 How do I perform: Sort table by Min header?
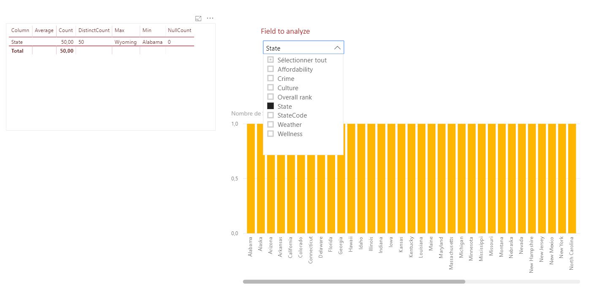point(147,30)
